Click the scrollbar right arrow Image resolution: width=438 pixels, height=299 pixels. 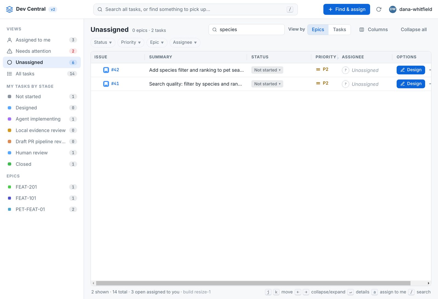(x=428, y=283)
